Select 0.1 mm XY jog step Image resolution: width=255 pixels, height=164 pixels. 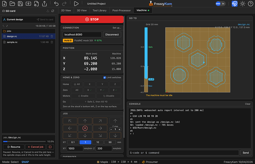[73, 142]
